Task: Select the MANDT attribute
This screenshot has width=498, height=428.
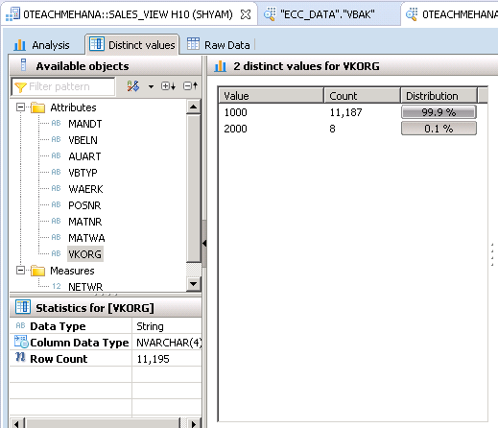Action: (85, 124)
